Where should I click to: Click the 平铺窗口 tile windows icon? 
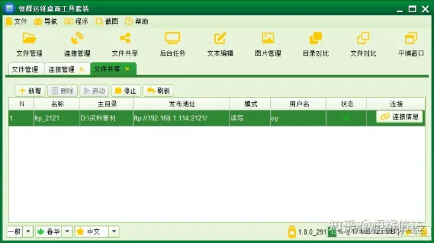(x=410, y=38)
